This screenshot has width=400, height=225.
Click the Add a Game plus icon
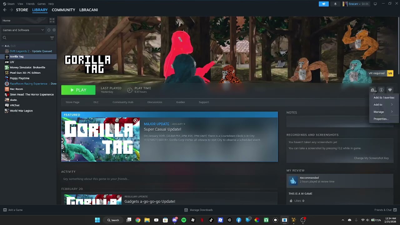(5, 210)
